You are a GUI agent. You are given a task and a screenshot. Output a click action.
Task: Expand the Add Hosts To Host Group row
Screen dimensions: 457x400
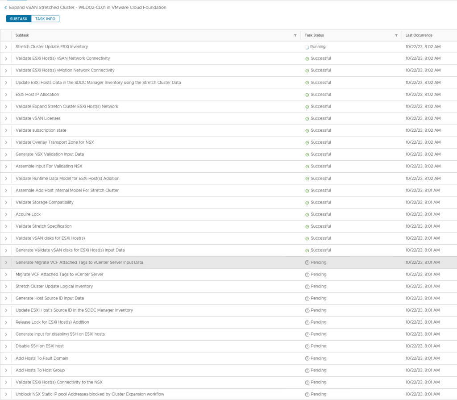pos(6,371)
